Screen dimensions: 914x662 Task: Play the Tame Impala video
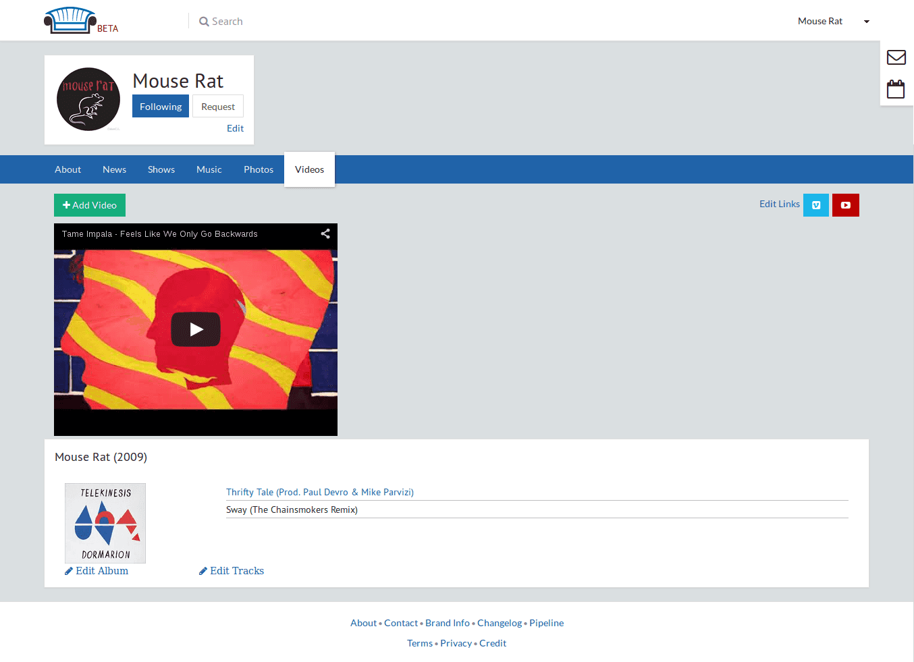point(196,329)
